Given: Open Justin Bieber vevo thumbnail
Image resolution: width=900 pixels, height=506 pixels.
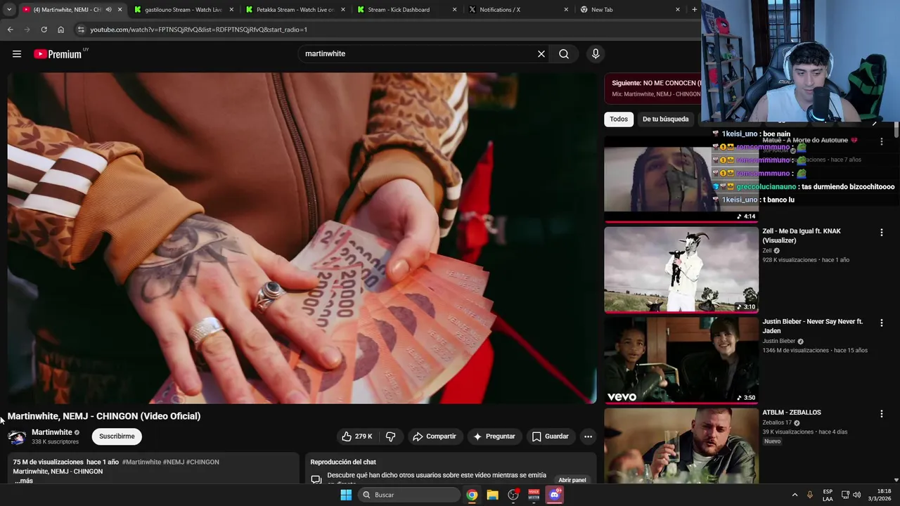Looking at the screenshot, I should point(681,360).
